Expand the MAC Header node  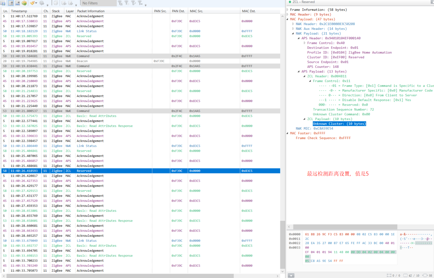tap(288, 15)
